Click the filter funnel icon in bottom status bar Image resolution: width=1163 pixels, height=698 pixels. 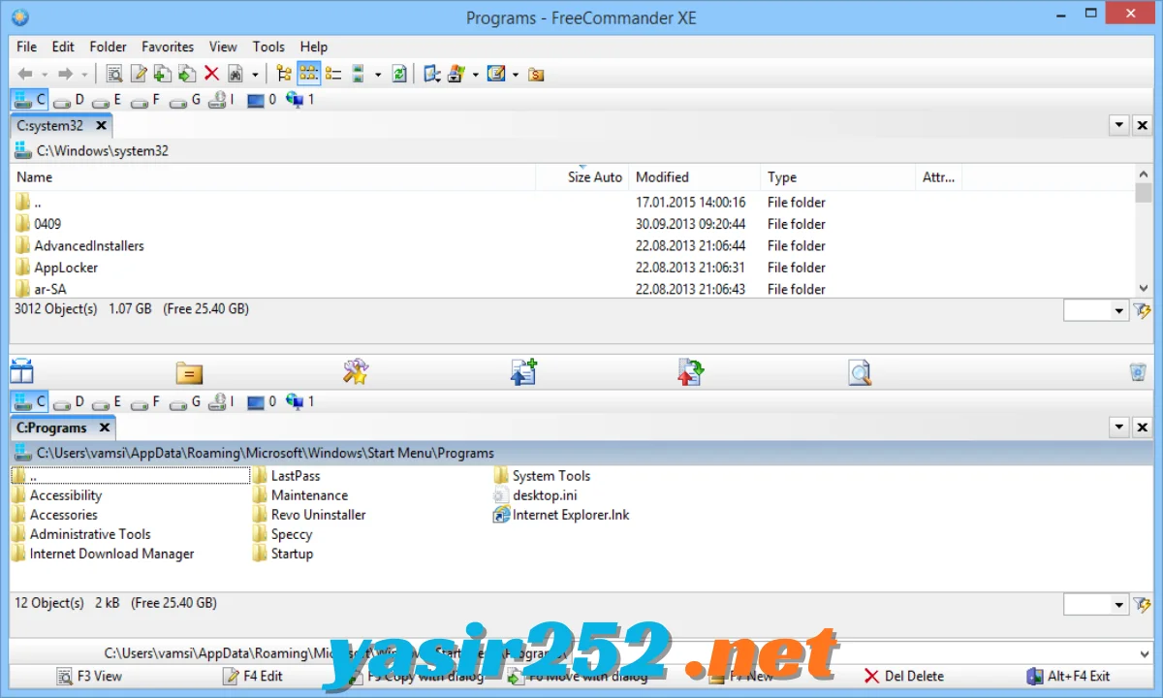[x=1142, y=604]
